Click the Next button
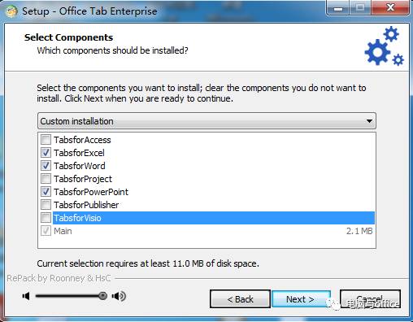 301,299
